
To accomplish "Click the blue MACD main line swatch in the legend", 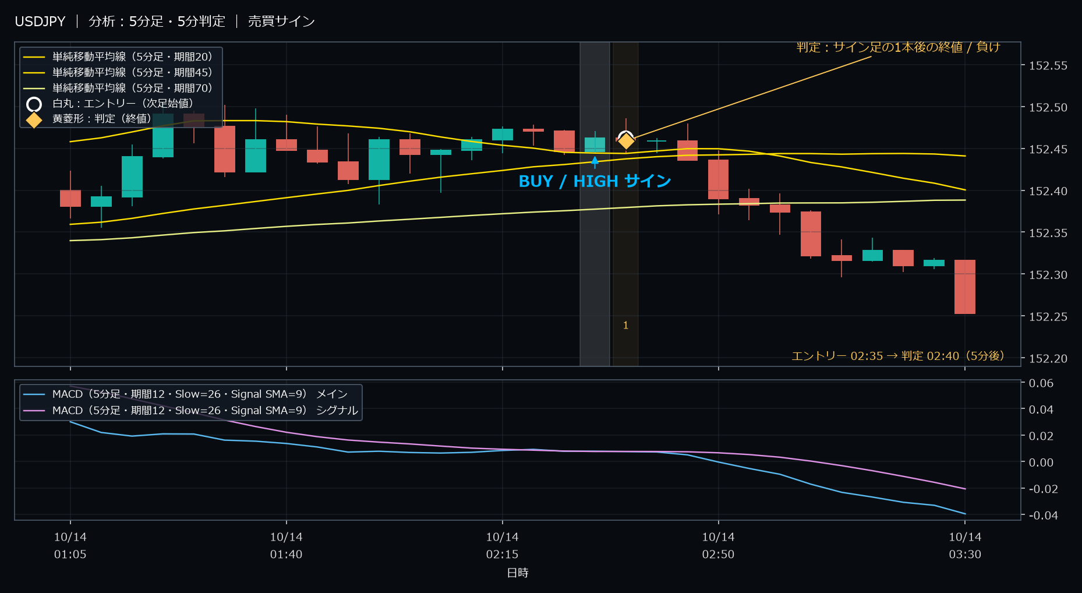I will pyautogui.click(x=34, y=394).
